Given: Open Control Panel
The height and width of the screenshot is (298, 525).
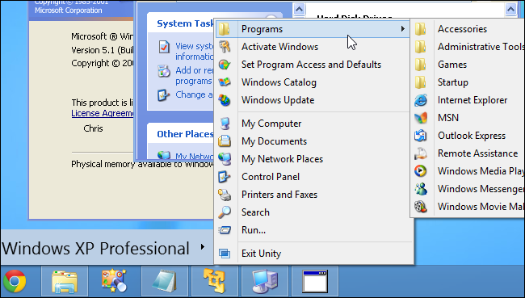Looking at the screenshot, I should point(271,177).
